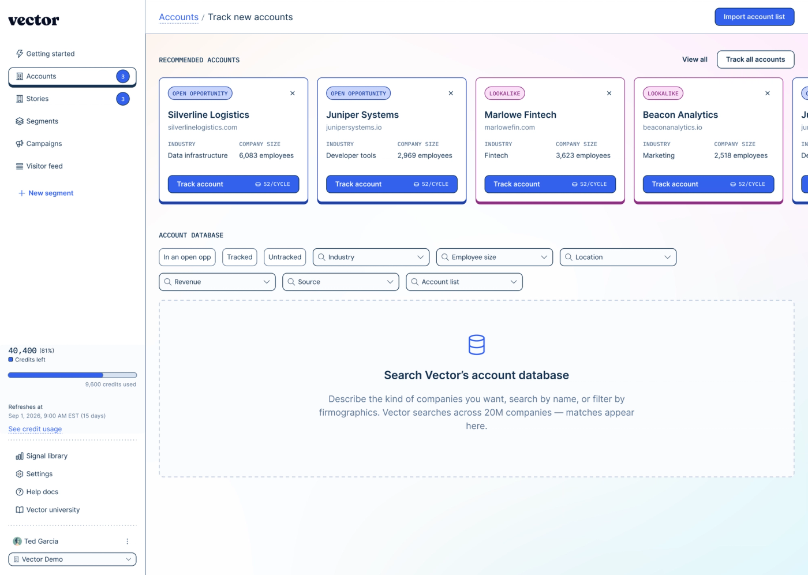Click the Campaigns megaphone icon
808x575 pixels.
coord(20,144)
